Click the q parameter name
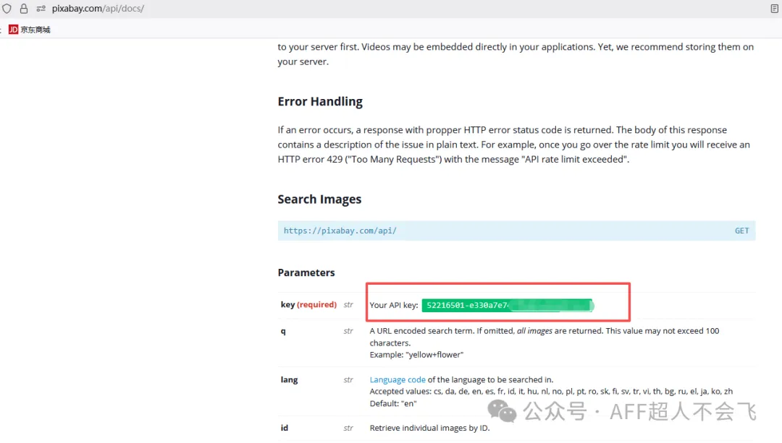782x443 pixels. (x=283, y=331)
